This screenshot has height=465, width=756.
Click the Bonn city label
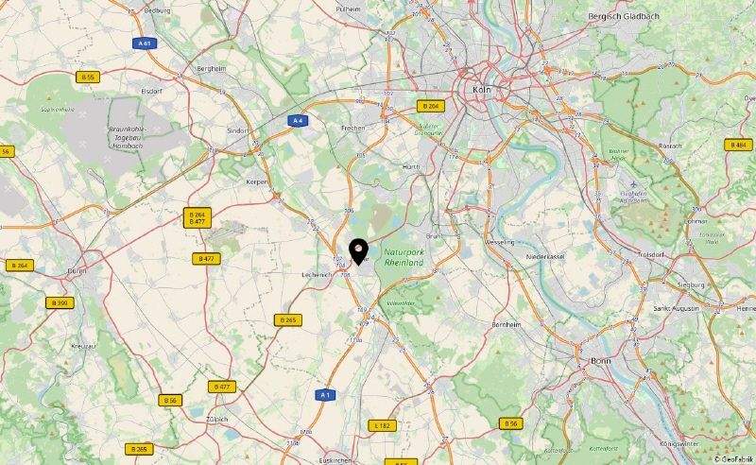pyautogui.click(x=601, y=360)
